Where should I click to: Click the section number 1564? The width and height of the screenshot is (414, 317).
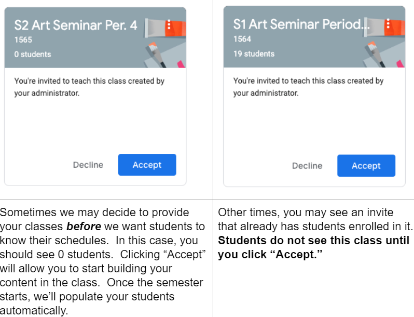pos(242,39)
